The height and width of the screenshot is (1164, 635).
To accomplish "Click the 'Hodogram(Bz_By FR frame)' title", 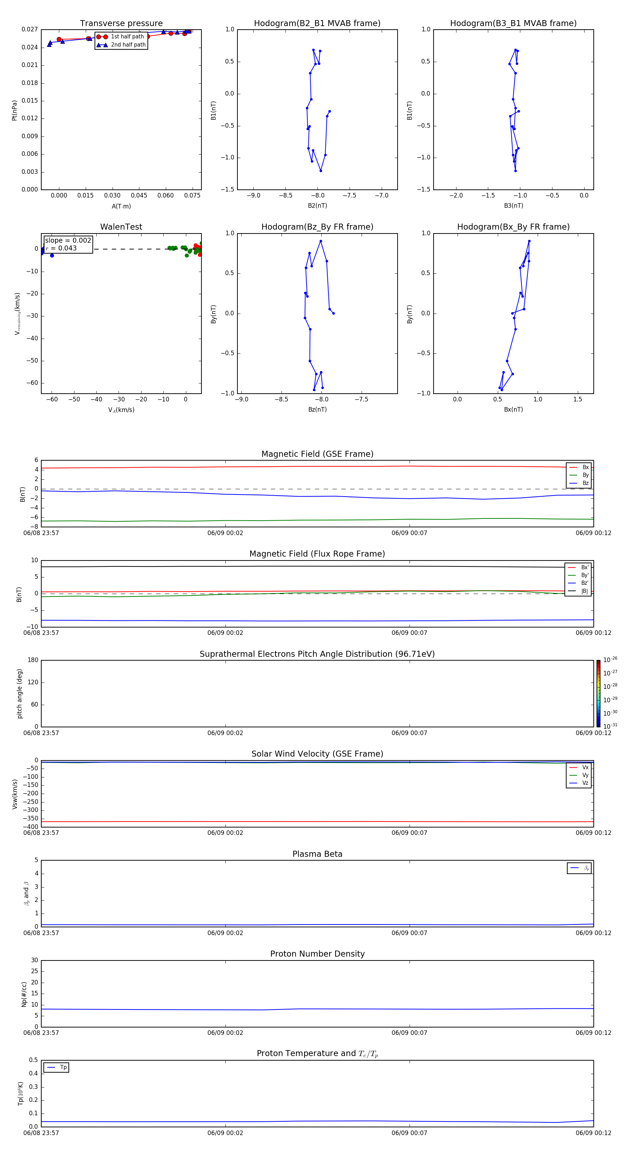I will pyautogui.click(x=317, y=227).
